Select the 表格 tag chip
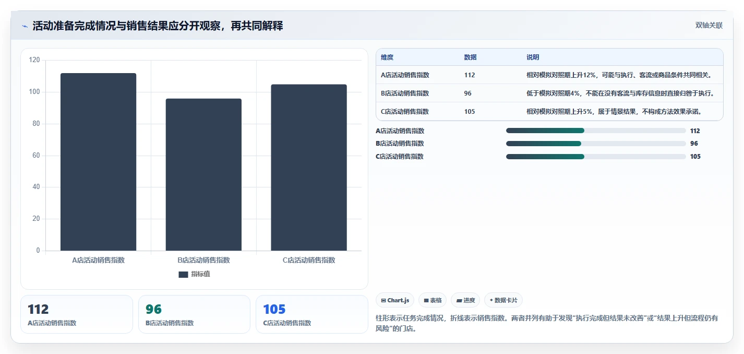Image resolution: width=744 pixels, height=354 pixels. click(433, 300)
